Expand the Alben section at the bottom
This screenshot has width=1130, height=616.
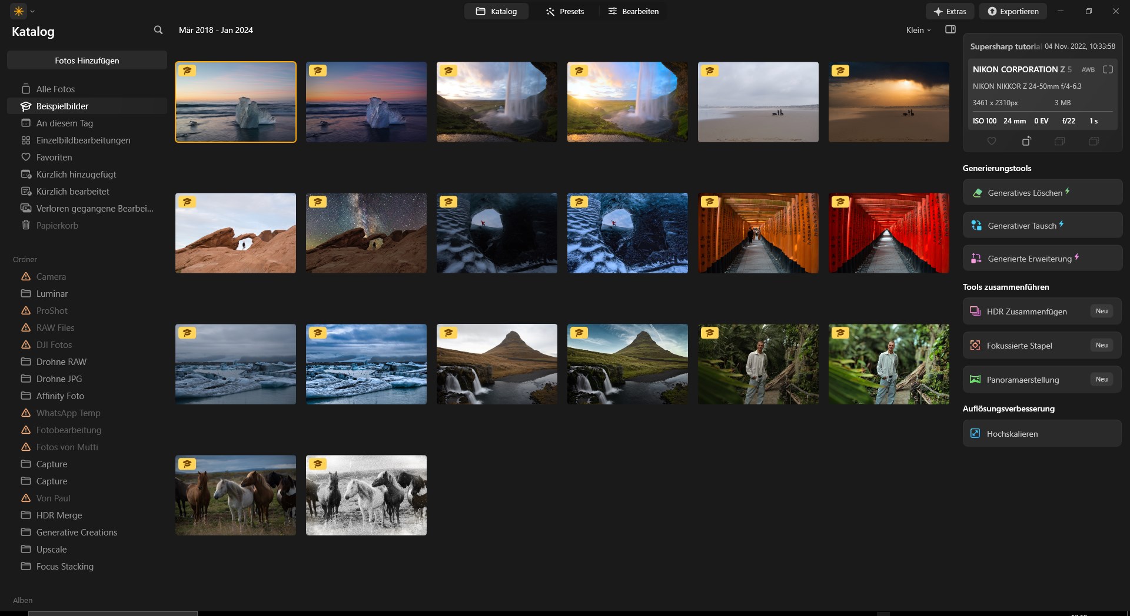coord(22,600)
